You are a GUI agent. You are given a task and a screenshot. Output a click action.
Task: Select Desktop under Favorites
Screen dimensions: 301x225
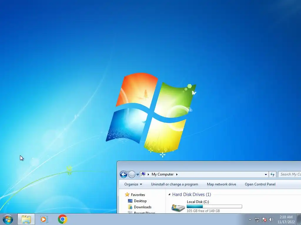(x=140, y=201)
